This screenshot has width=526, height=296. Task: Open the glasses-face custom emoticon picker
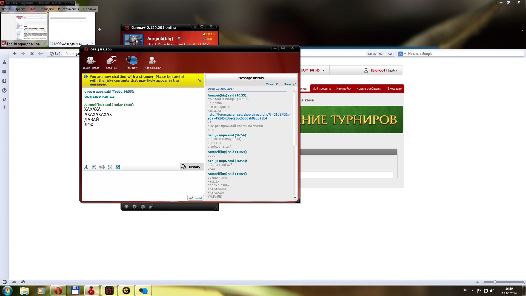[x=102, y=167]
